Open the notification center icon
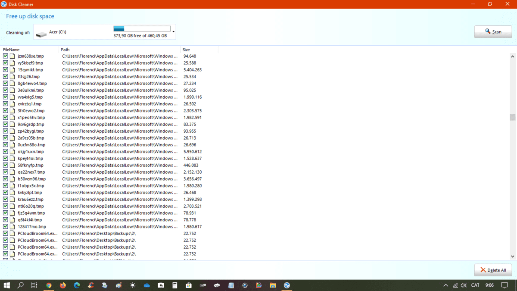517x291 pixels. pos(505,285)
